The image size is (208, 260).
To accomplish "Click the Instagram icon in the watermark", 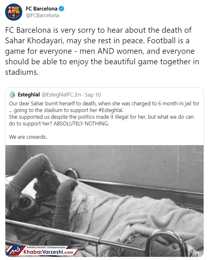I will click(x=48, y=247).
